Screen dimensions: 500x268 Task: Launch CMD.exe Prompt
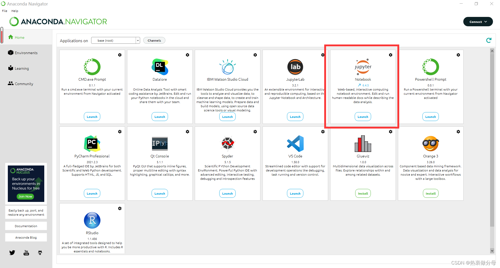coord(92,117)
